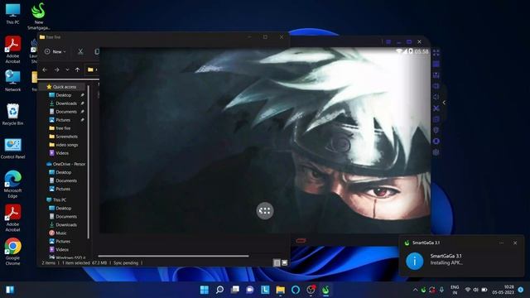Viewport: 530px width, 298px height.
Task: Open Pictures under OneDrive
Action: coord(60,189)
